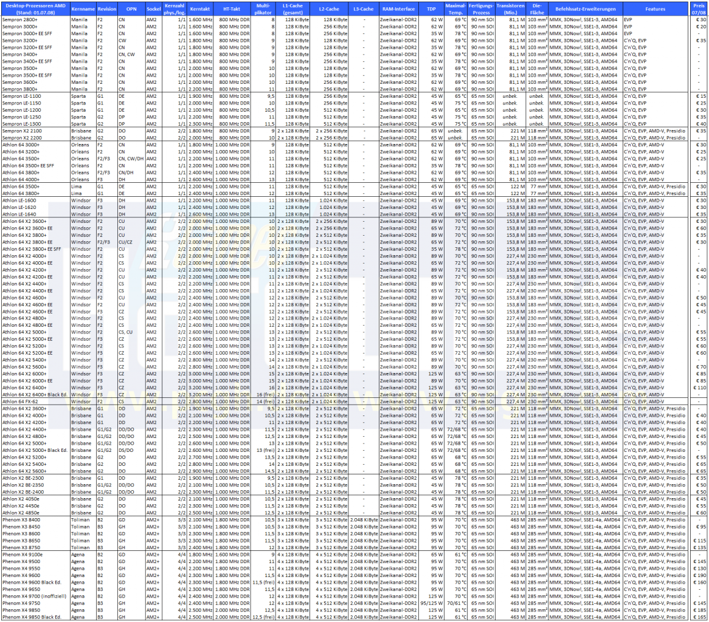Click the Athlon LE-1600 processor name
The height and width of the screenshot is (622, 709).
(x=19, y=200)
